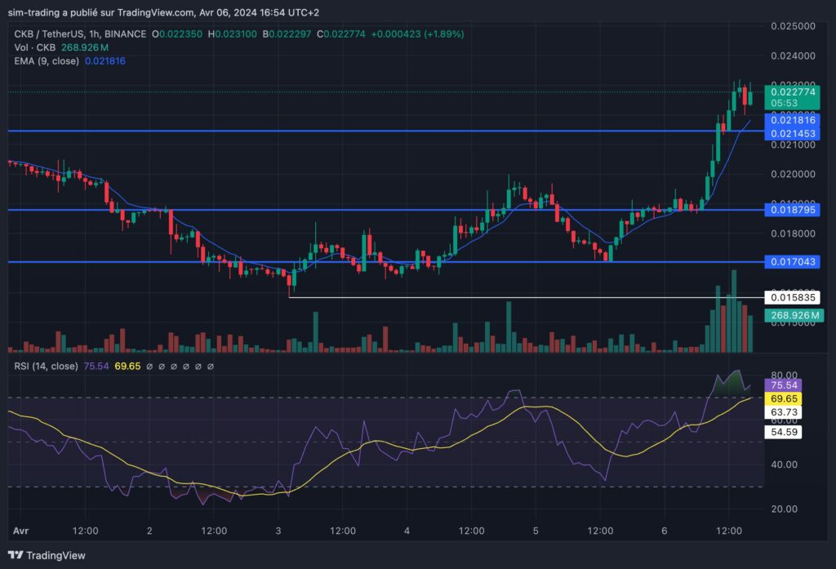Click the blue level label 0.017043
This screenshot has width=836, height=569.
[793, 262]
